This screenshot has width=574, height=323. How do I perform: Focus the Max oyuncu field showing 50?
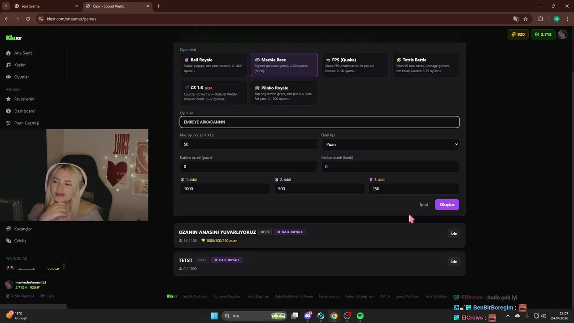coord(248,144)
